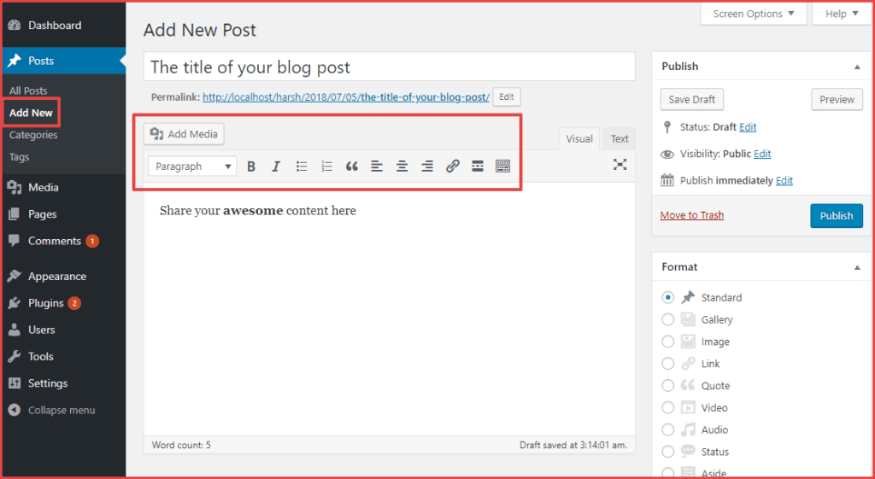
Task: Align text left
Action: (x=377, y=166)
